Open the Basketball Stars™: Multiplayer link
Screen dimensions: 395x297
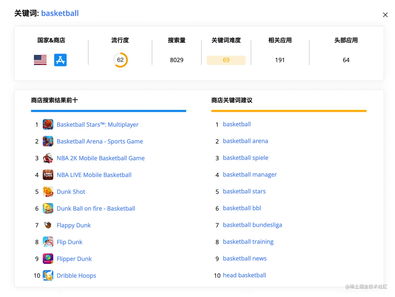98,124
